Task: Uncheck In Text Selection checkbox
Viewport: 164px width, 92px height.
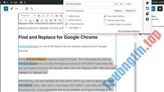Action: (x=66, y=24)
